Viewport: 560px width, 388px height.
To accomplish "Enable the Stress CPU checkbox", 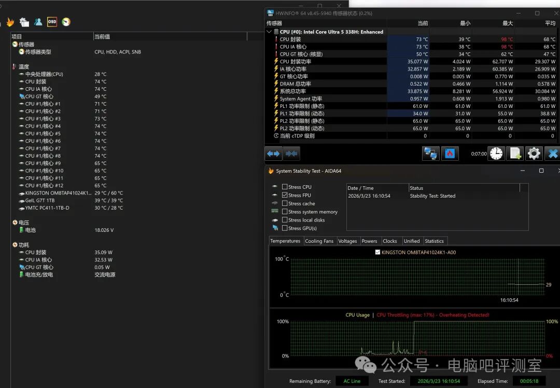I will point(285,187).
